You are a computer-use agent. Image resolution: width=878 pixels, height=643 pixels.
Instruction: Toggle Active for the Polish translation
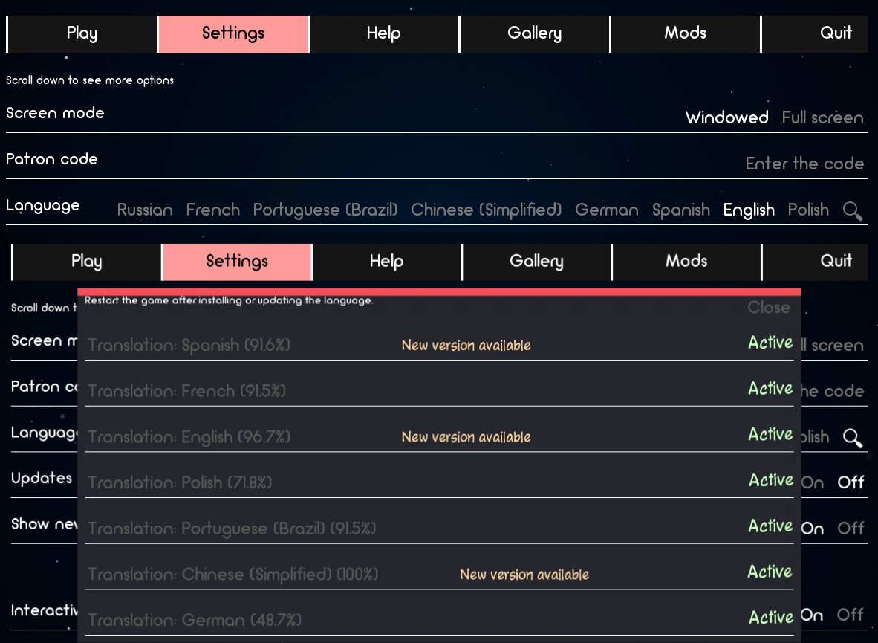771,480
